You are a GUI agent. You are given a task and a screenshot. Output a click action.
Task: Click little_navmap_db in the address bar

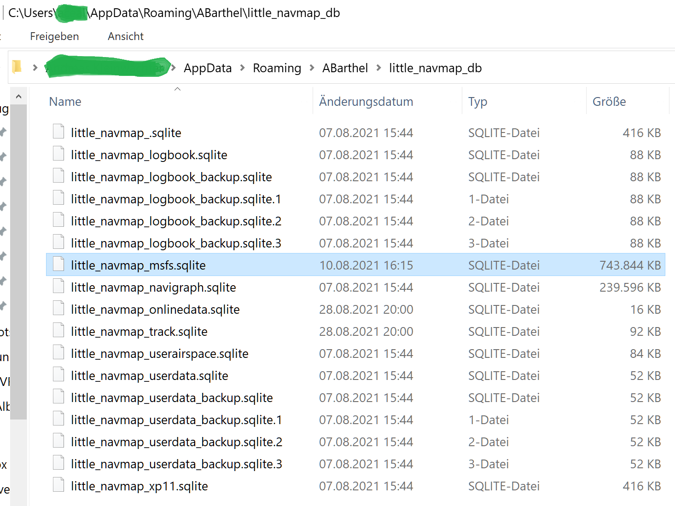point(436,68)
